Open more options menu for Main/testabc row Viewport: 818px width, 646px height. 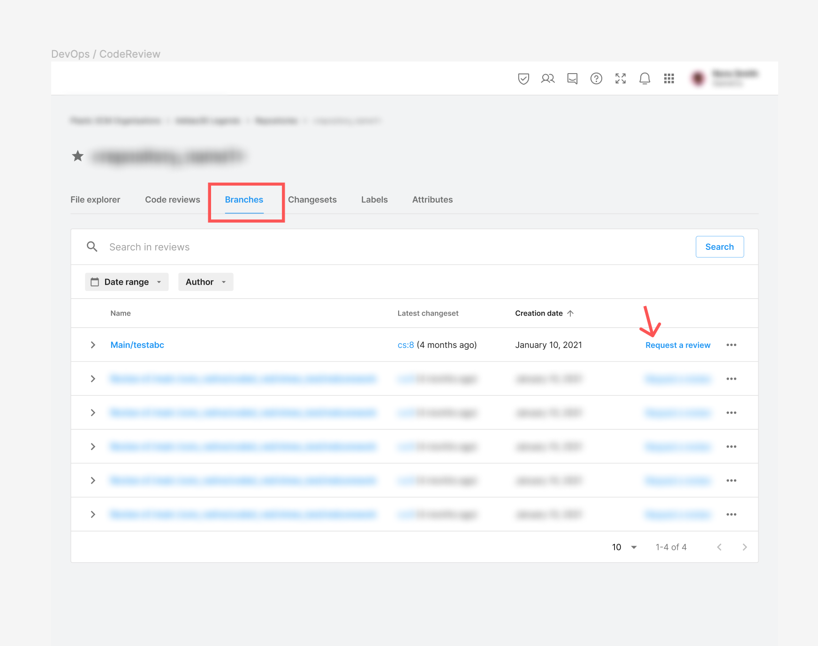731,345
